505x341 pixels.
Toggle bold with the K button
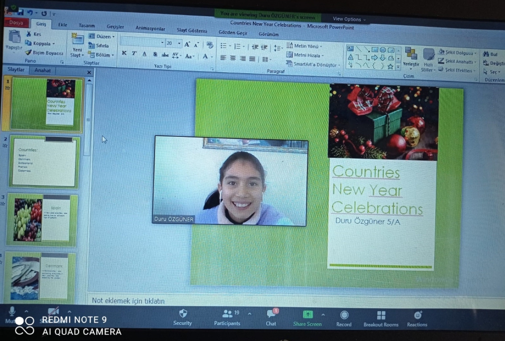(x=124, y=54)
